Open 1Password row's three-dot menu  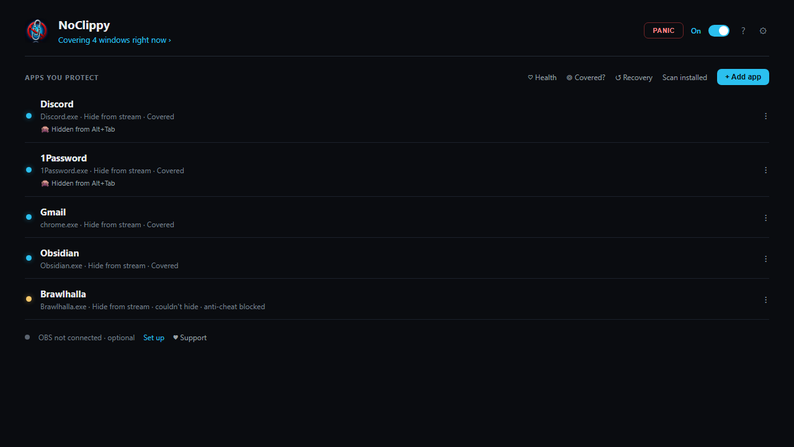point(765,170)
